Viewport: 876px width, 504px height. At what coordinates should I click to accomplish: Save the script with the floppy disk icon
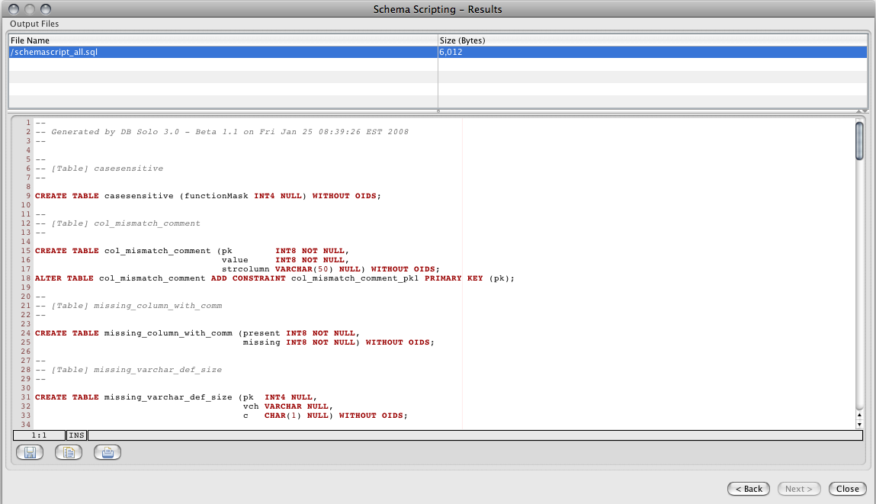click(x=30, y=452)
